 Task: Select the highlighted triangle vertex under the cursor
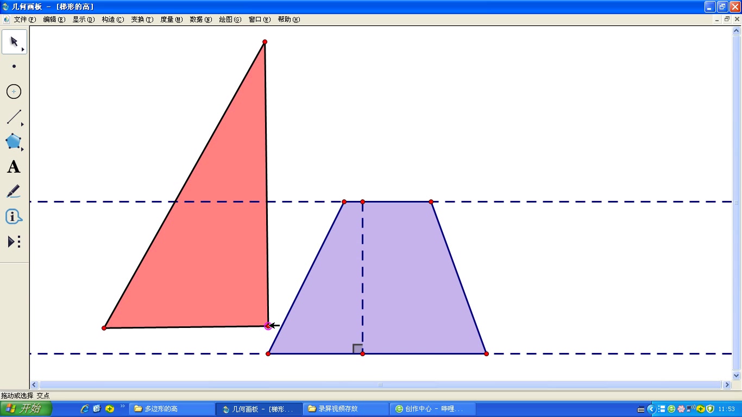(268, 326)
